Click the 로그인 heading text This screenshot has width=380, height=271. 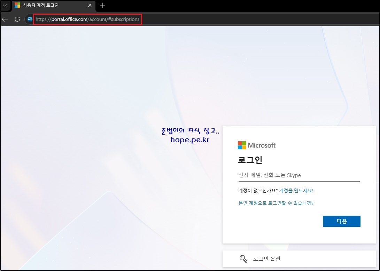(250, 160)
